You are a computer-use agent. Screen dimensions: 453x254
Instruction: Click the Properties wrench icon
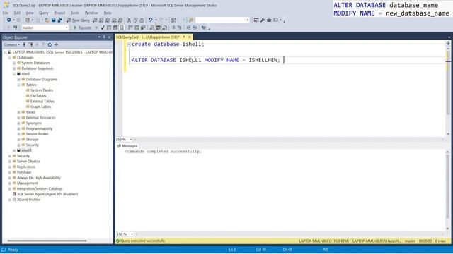(263, 20)
